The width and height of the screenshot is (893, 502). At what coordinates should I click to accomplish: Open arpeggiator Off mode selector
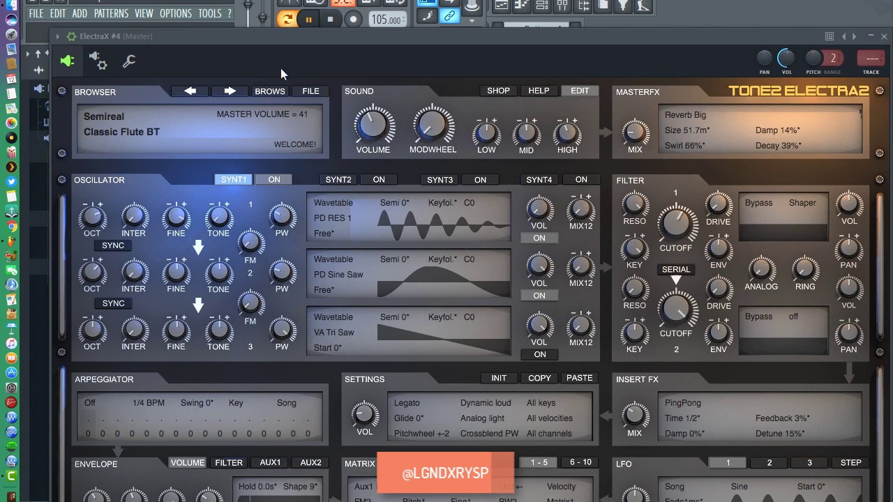[x=90, y=403]
